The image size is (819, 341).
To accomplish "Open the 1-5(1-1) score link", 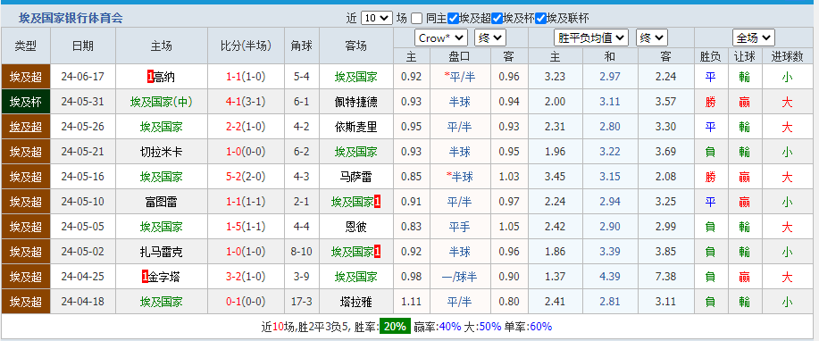I will click(246, 227).
